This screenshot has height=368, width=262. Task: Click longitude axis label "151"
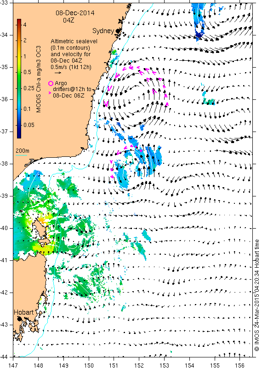pyautogui.click(x=114, y=365)
